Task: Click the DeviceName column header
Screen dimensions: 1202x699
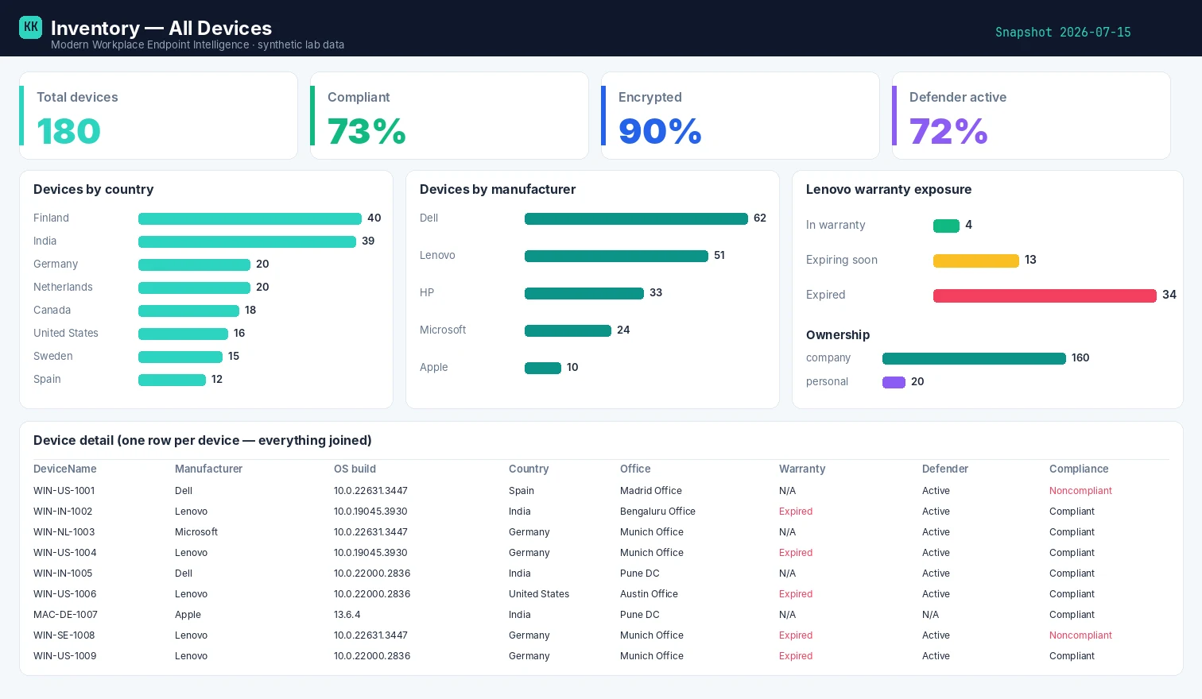Action: click(x=65, y=469)
